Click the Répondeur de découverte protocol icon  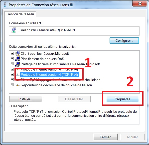coord(17,85)
